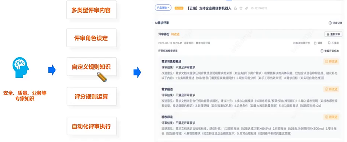Click the 安全、质量、业务等专家知识 caption
The height and width of the screenshot is (142, 347).
click(24, 96)
